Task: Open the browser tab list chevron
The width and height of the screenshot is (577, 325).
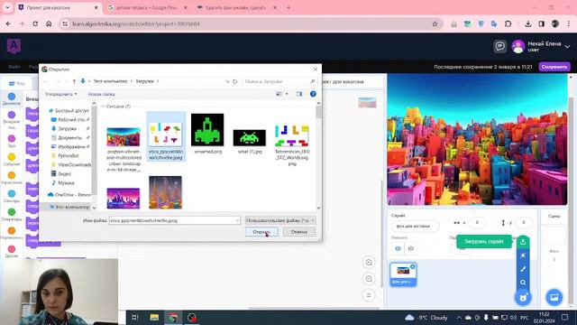Action: [x=7, y=7]
